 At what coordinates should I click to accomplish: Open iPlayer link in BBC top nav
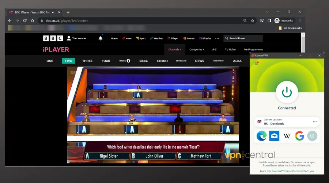[x=173, y=38]
